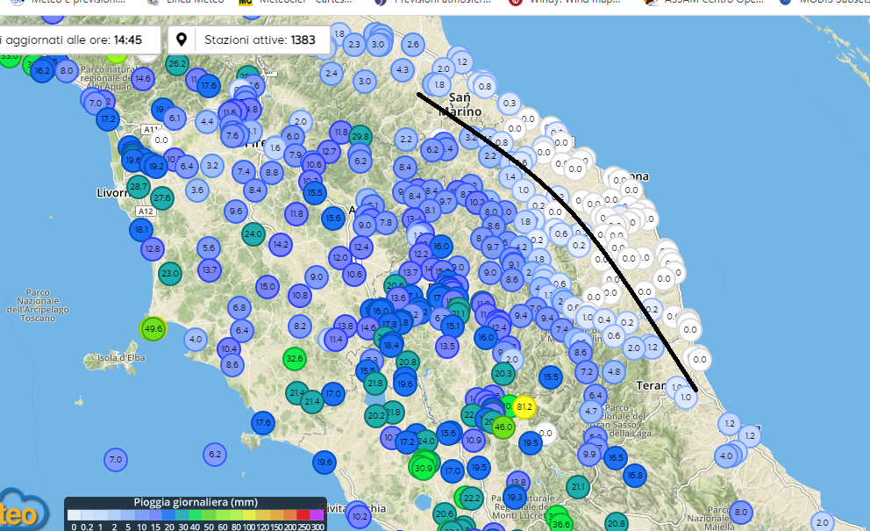Open the 24.0 mm teal station marker
870x531 pixels.
(x=253, y=233)
